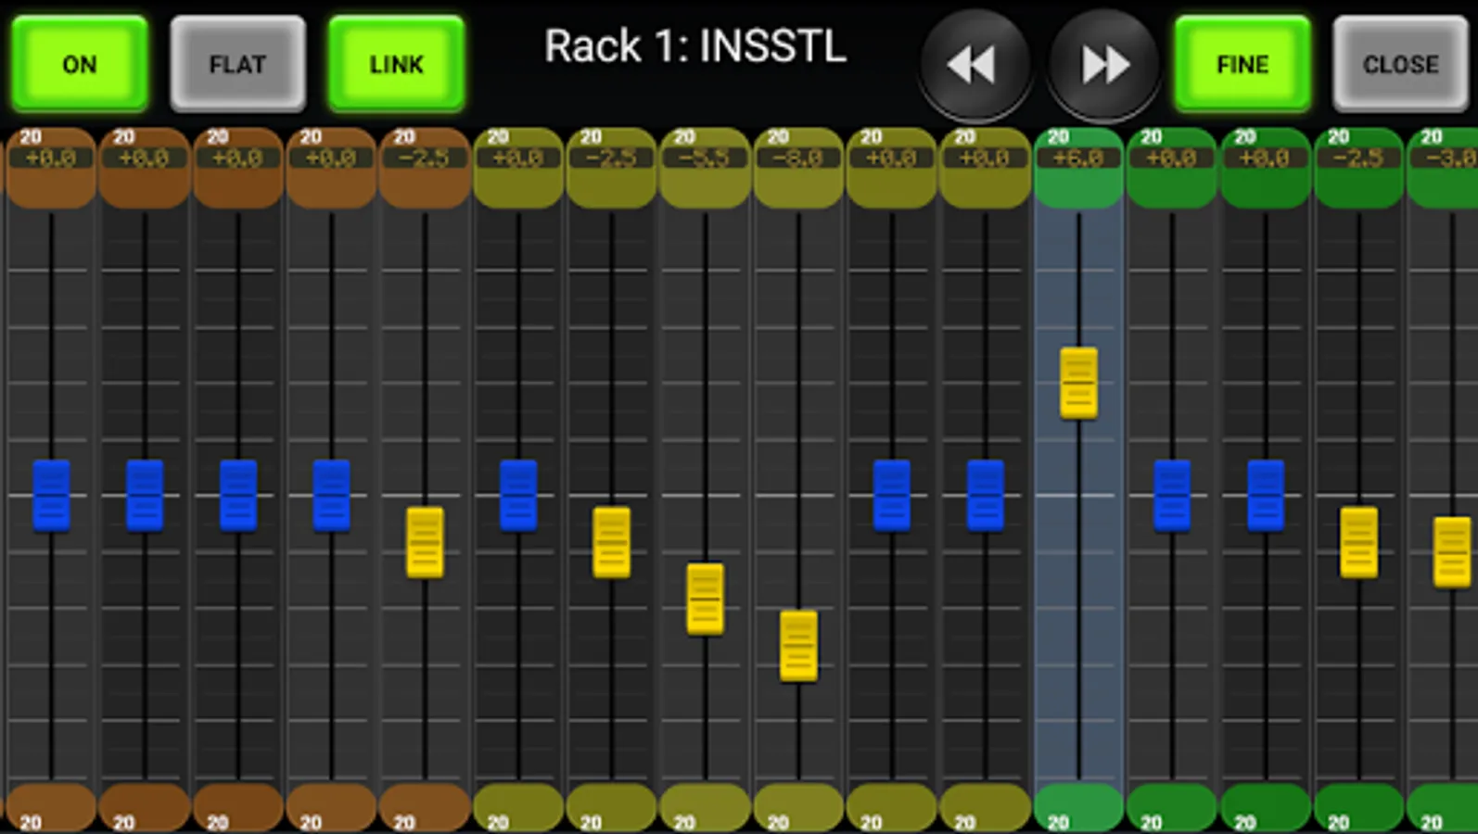Tap the green band's -2.5 gain readout
Viewport: 1478px width, 834px height.
(1357, 158)
